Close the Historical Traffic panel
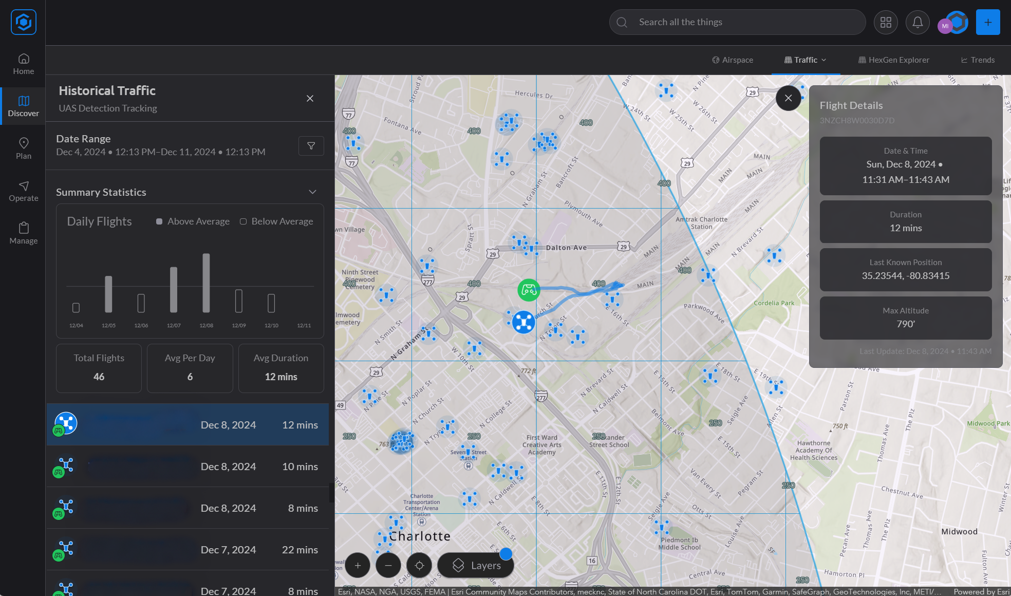1011x596 pixels. click(x=310, y=99)
